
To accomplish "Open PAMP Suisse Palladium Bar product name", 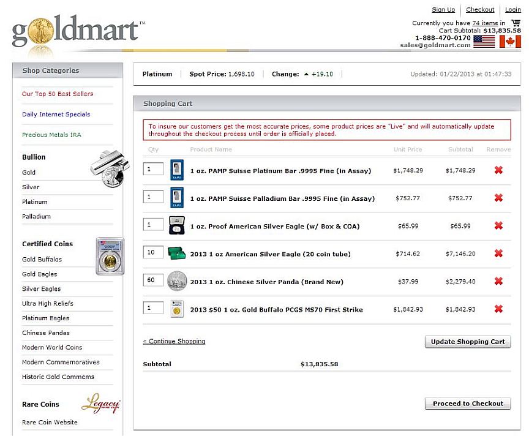I will coord(282,198).
